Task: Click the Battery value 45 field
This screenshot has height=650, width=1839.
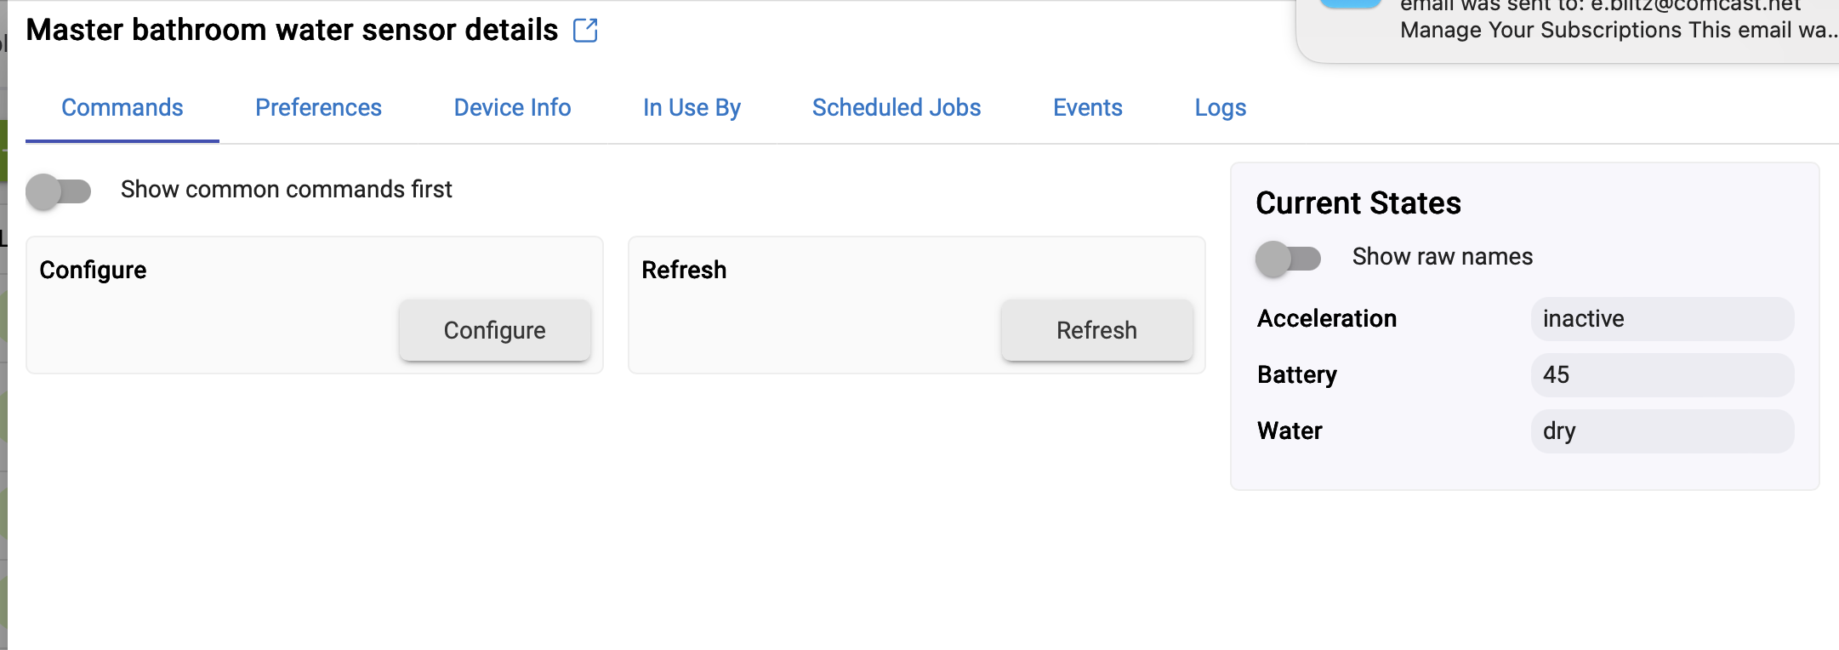Action: [1663, 374]
